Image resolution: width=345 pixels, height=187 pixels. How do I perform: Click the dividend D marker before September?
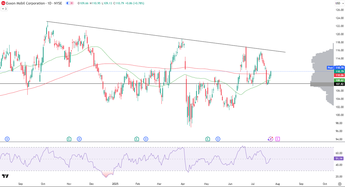(x=7, y=139)
